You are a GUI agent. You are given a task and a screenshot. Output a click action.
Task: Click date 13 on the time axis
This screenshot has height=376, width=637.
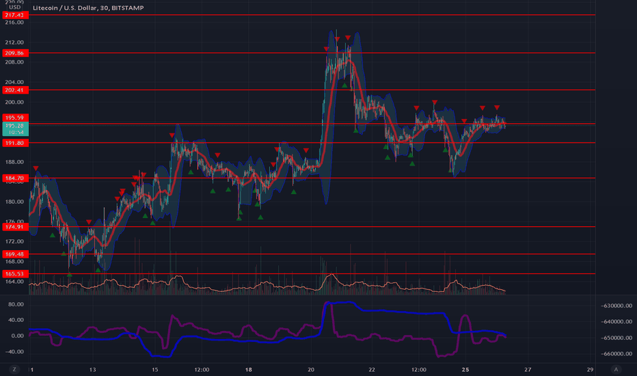tap(93, 369)
